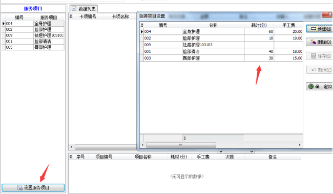Confirm with the green 确定 button
This screenshot has width=333, height=194.
coord(319,86)
